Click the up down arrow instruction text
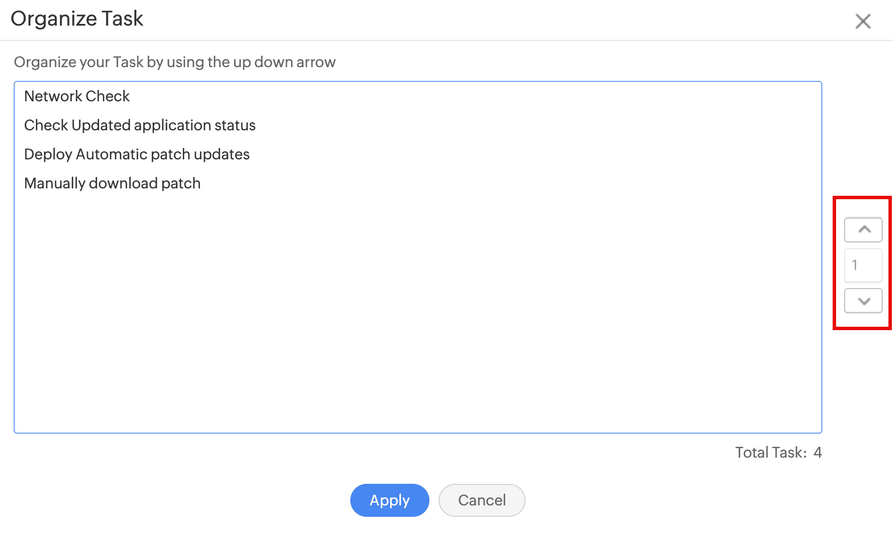Viewport: 893px width, 543px height. pos(174,62)
